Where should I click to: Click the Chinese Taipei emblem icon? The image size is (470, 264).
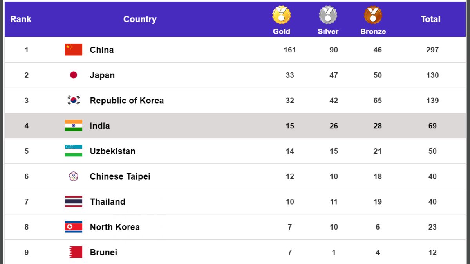click(74, 176)
